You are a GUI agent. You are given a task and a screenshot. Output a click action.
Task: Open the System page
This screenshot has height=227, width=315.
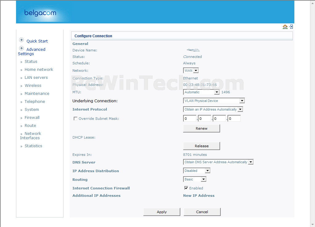32,110
